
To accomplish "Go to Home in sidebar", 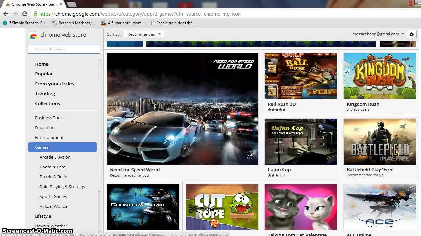I will click(42, 64).
